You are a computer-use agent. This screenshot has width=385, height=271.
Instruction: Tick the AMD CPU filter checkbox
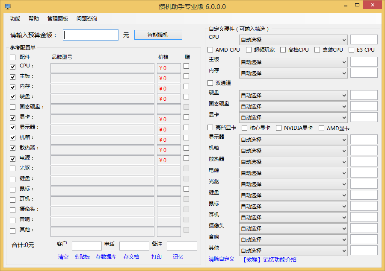(x=210, y=50)
